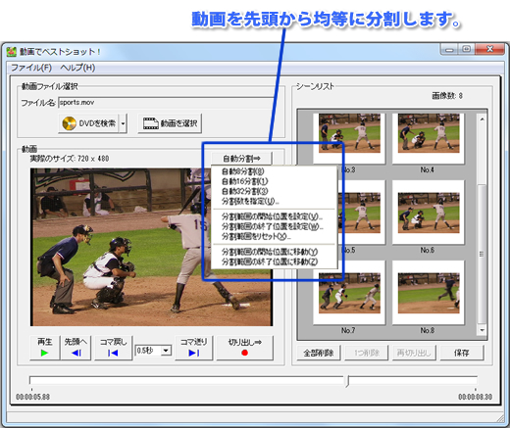Select the No.8 scene thumbnail
Screen dimensions: 510x428
tap(429, 293)
